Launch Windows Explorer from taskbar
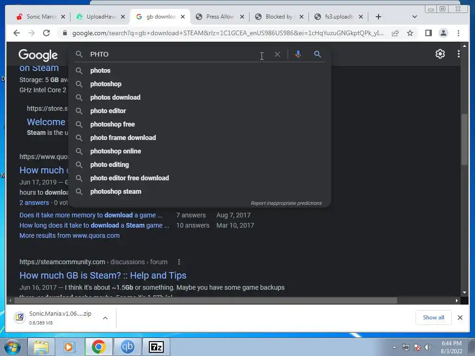This screenshot has height=356, width=475. [x=41, y=347]
